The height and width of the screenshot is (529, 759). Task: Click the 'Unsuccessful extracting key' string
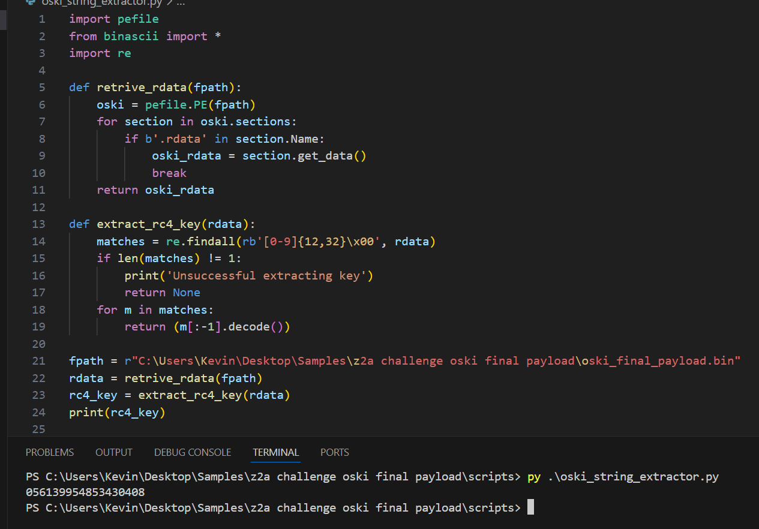pos(269,276)
